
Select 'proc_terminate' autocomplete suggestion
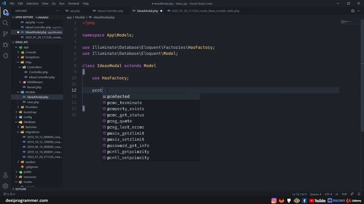[x=150, y=103]
